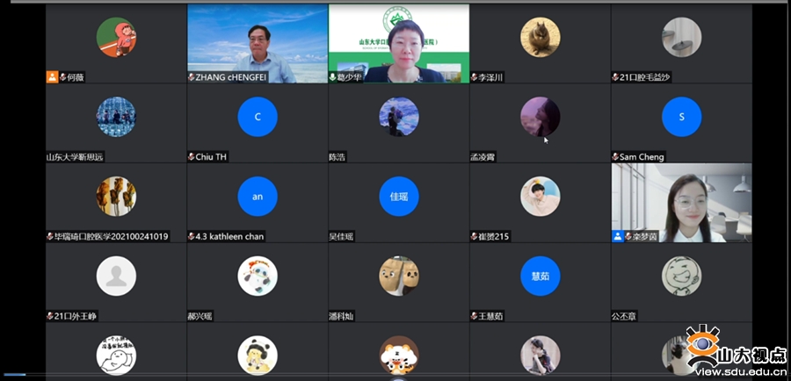Screen dimensions: 791x381
Task: Click muted mic icon beside 毕瑞琦口腔医学202100241019
Action: point(50,236)
